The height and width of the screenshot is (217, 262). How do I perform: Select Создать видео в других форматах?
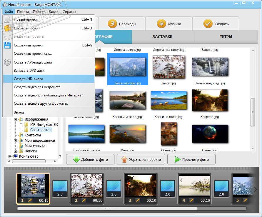(49, 104)
